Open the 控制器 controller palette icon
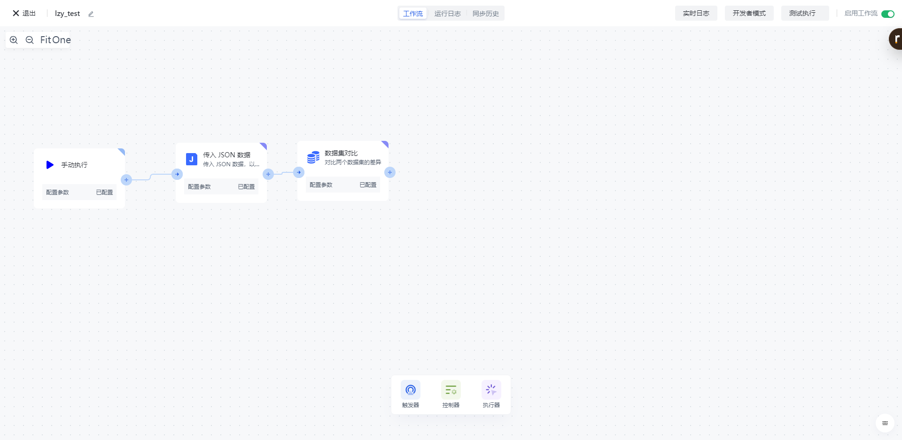 pyautogui.click(x=451, y=390)
